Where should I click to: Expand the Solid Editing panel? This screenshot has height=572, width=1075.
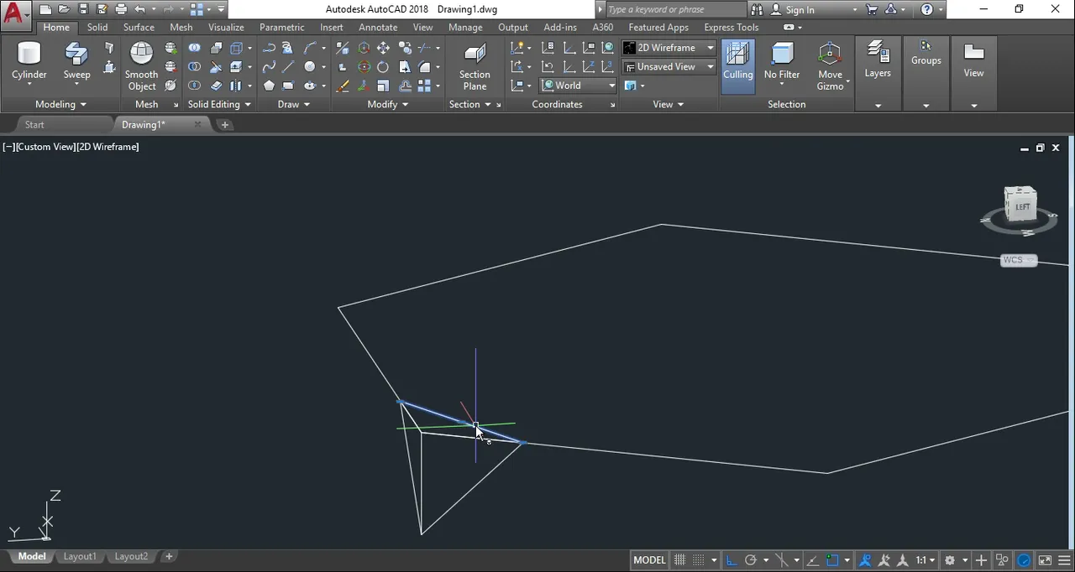click(219, 104)
